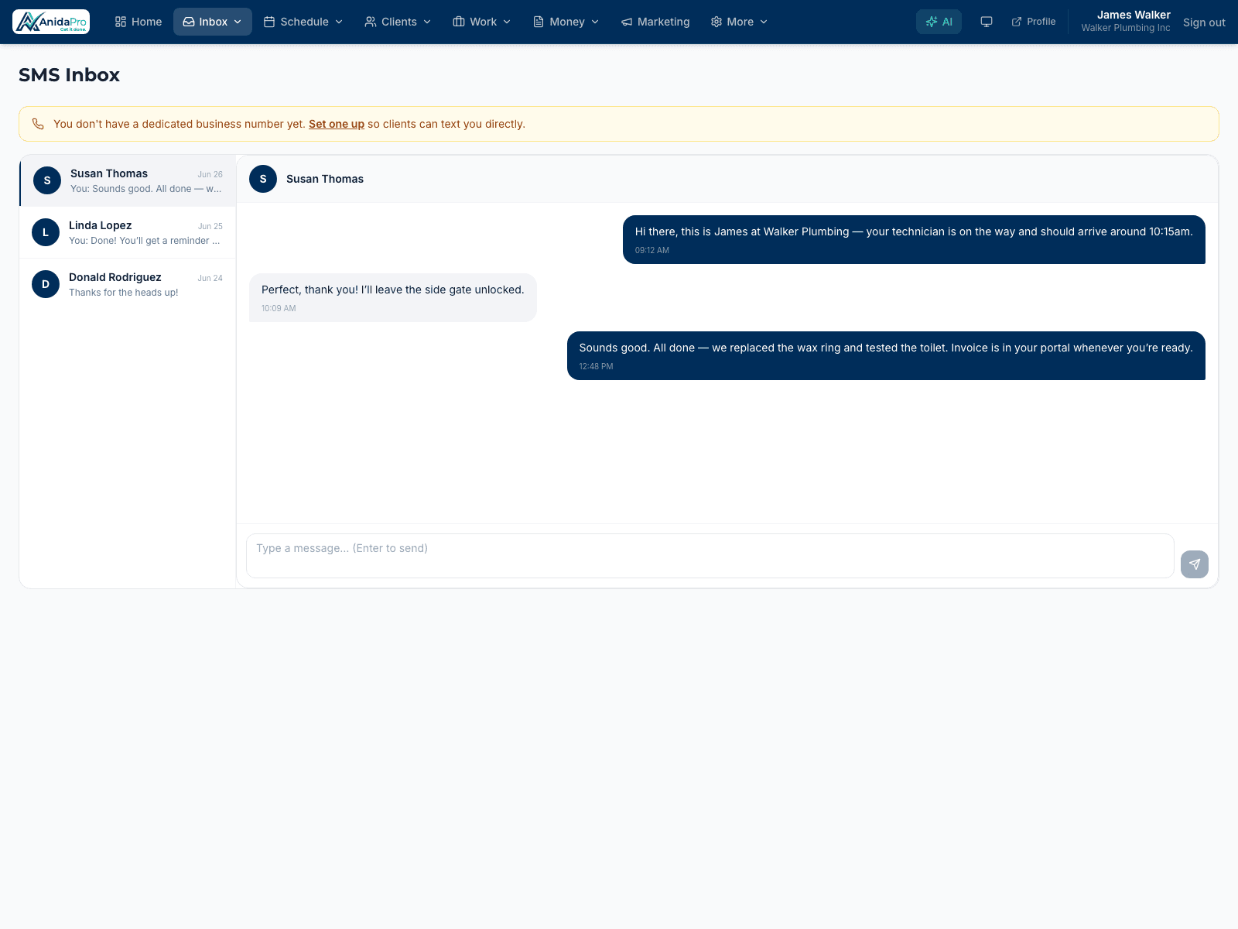
Task: Open the Profile link
Action: 1034,22
